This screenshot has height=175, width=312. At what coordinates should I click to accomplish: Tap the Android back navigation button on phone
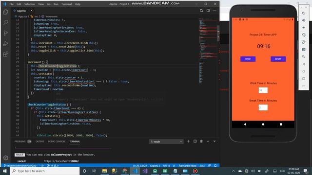(x=245, y=124)
